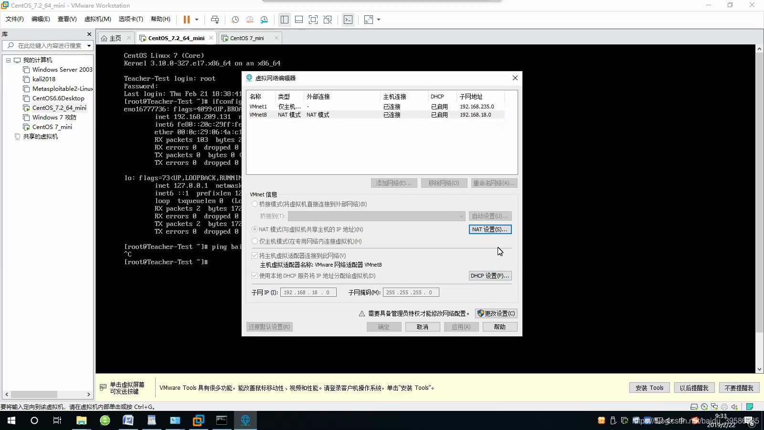Select Windows 7 攻防 in library
Image resolution: width=764 pixels, height=430 pixels.
pyautogui.click(x=50, y=118)
